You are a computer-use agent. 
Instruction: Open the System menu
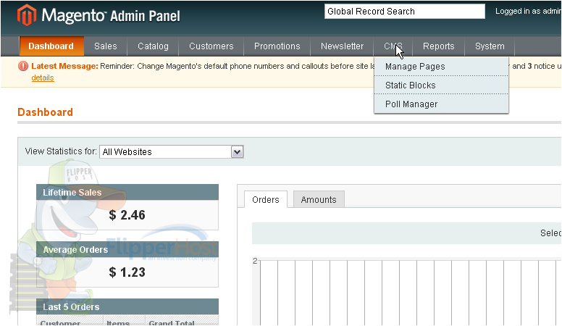490,46
